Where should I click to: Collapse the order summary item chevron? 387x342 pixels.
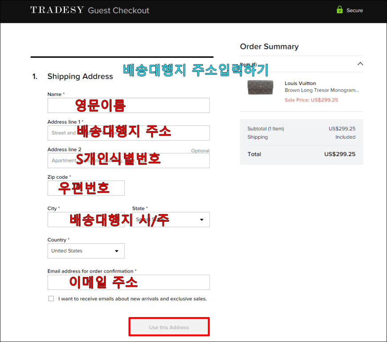pyautogui.click(x=360, y=64)
